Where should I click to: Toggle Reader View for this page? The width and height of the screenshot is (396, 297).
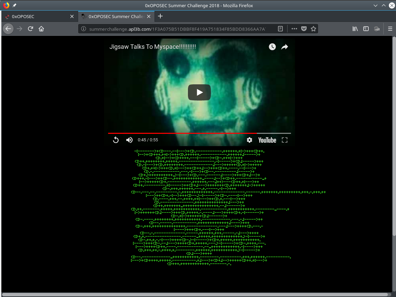click(280, 29)
